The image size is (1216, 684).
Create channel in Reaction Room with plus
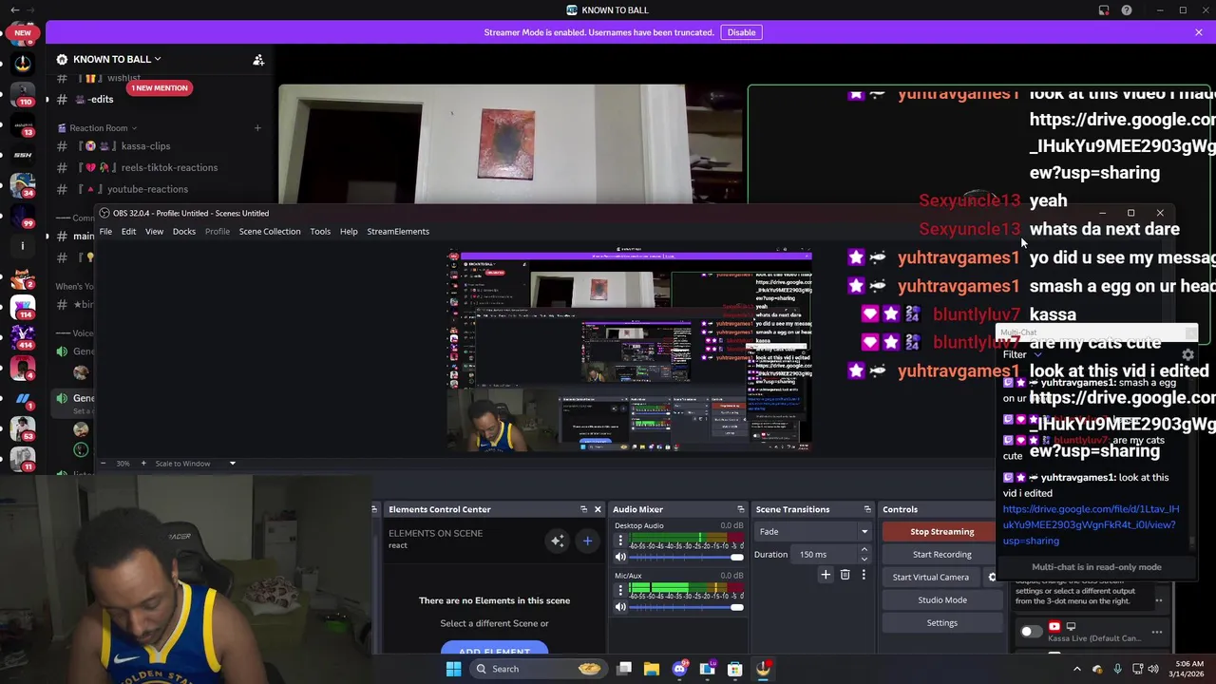point(257,128)
